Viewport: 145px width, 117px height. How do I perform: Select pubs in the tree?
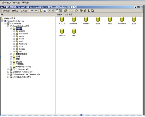point(21,46)
